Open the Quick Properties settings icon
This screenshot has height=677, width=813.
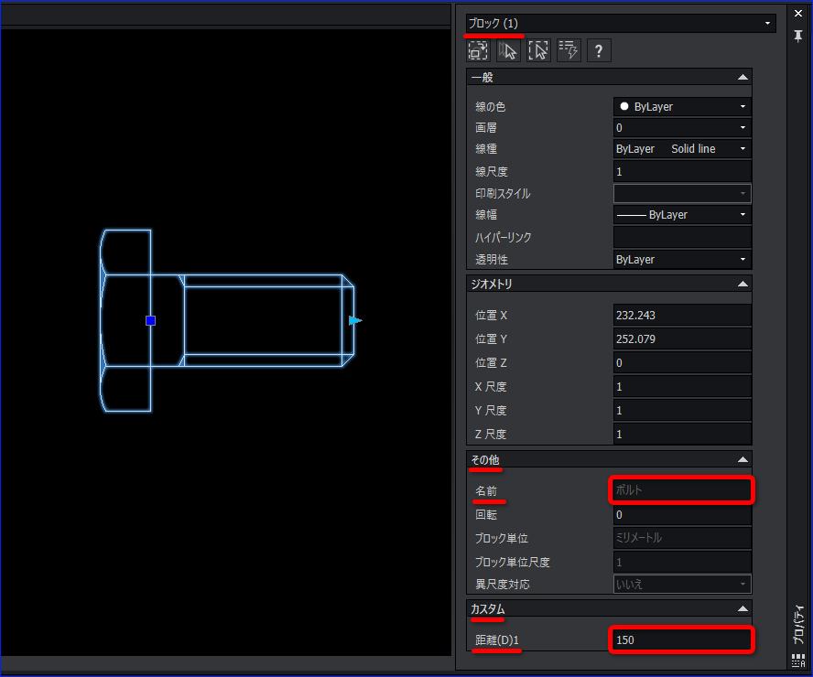point(569,50)
